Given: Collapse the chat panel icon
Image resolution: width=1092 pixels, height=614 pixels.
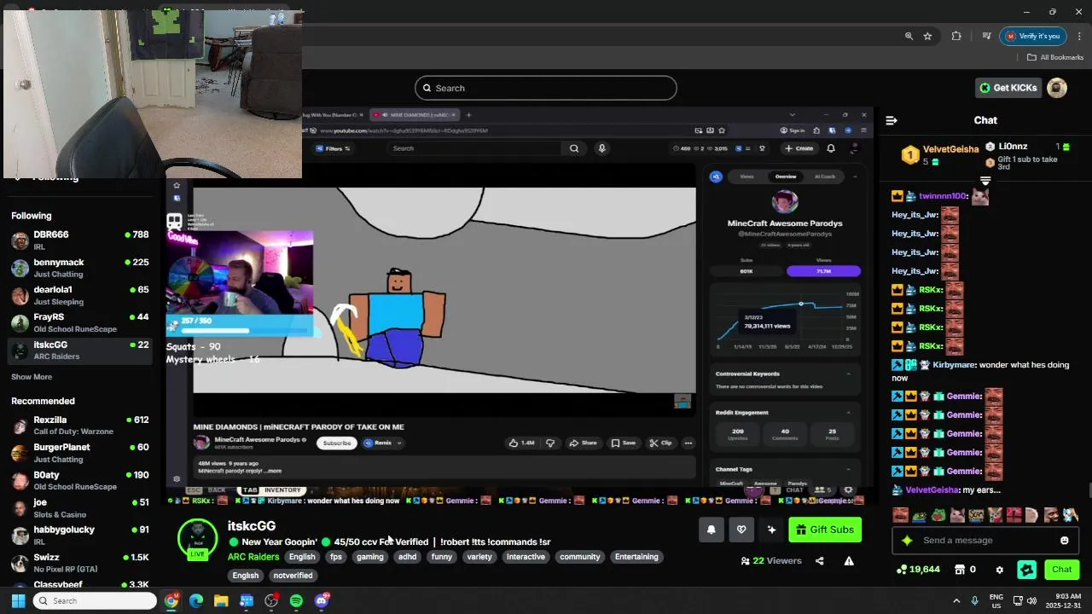Looking at the screenshot, I should tap(892, 120).
